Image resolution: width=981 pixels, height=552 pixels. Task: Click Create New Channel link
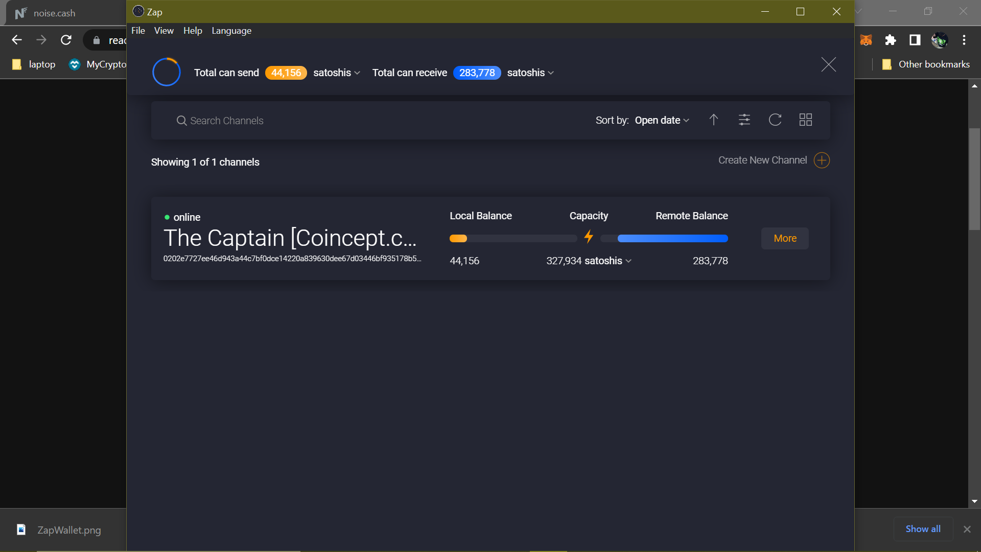762,160
